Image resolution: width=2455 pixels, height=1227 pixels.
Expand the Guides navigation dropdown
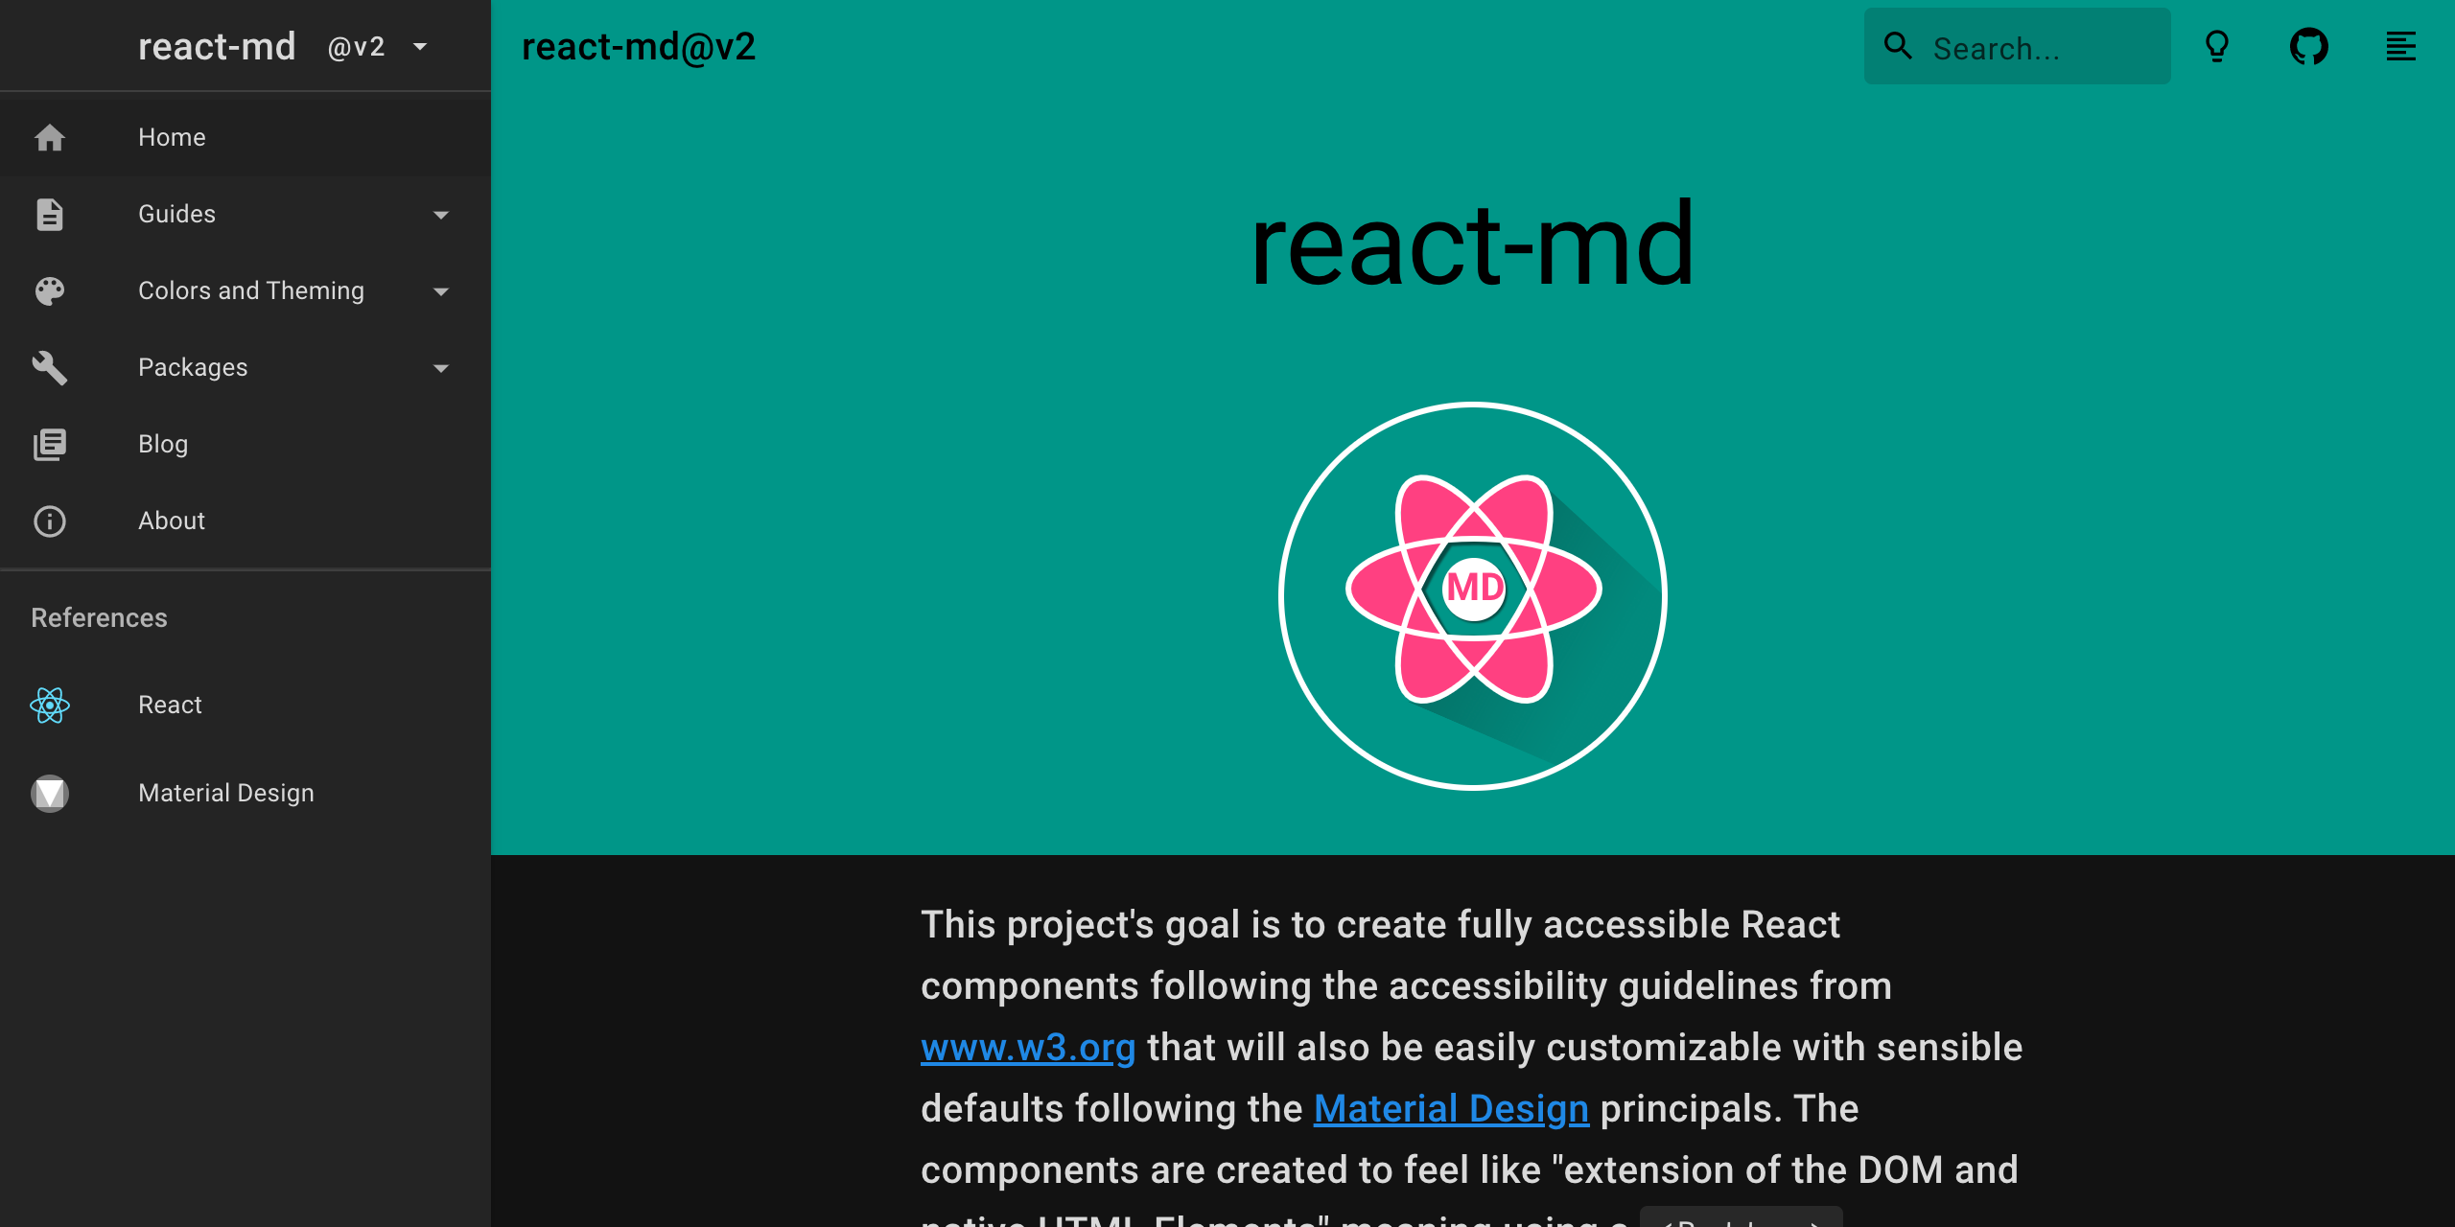tap(438, 215)
